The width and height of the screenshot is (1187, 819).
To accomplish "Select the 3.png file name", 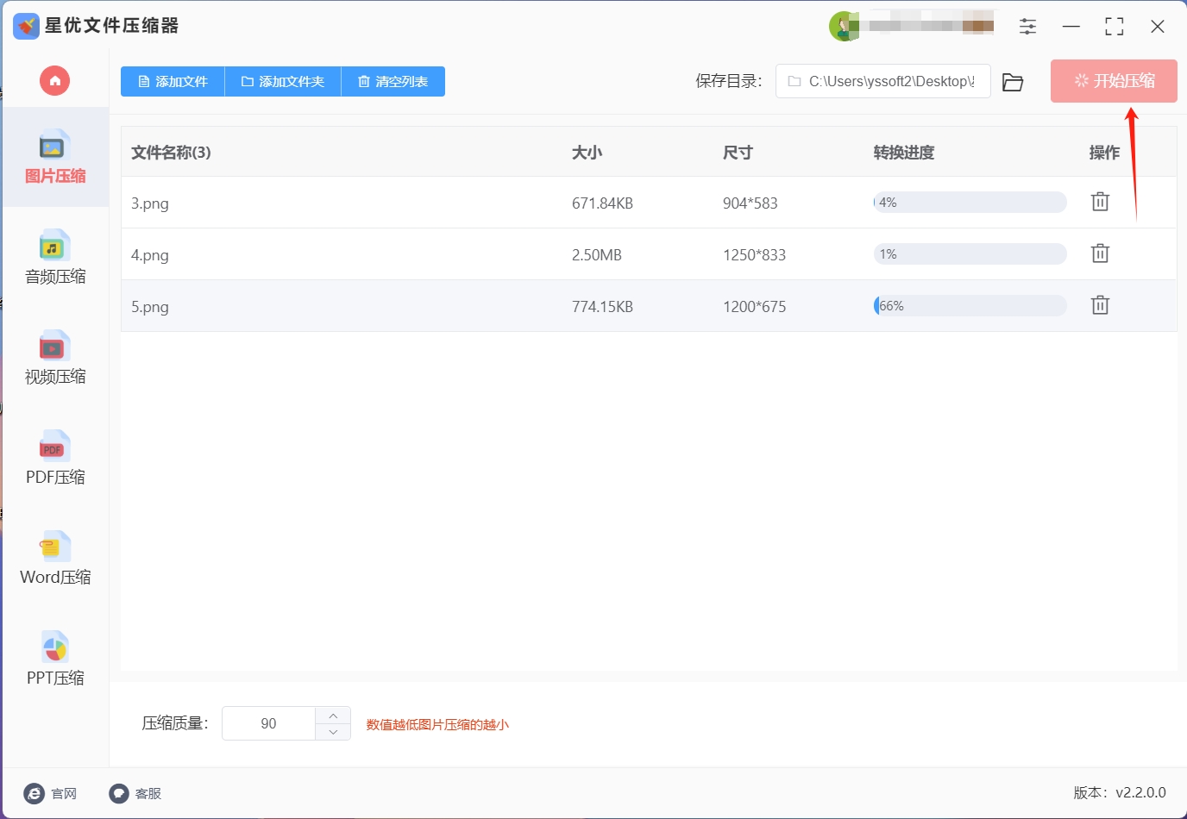I will click(150, 203).
